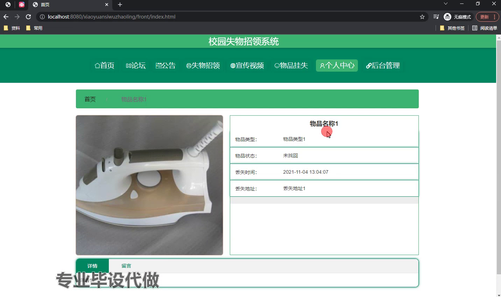The height and width of the screenshot is (297, 501).
Task: Open 失物招领 lost and found menu
Action: coord(203,65)
